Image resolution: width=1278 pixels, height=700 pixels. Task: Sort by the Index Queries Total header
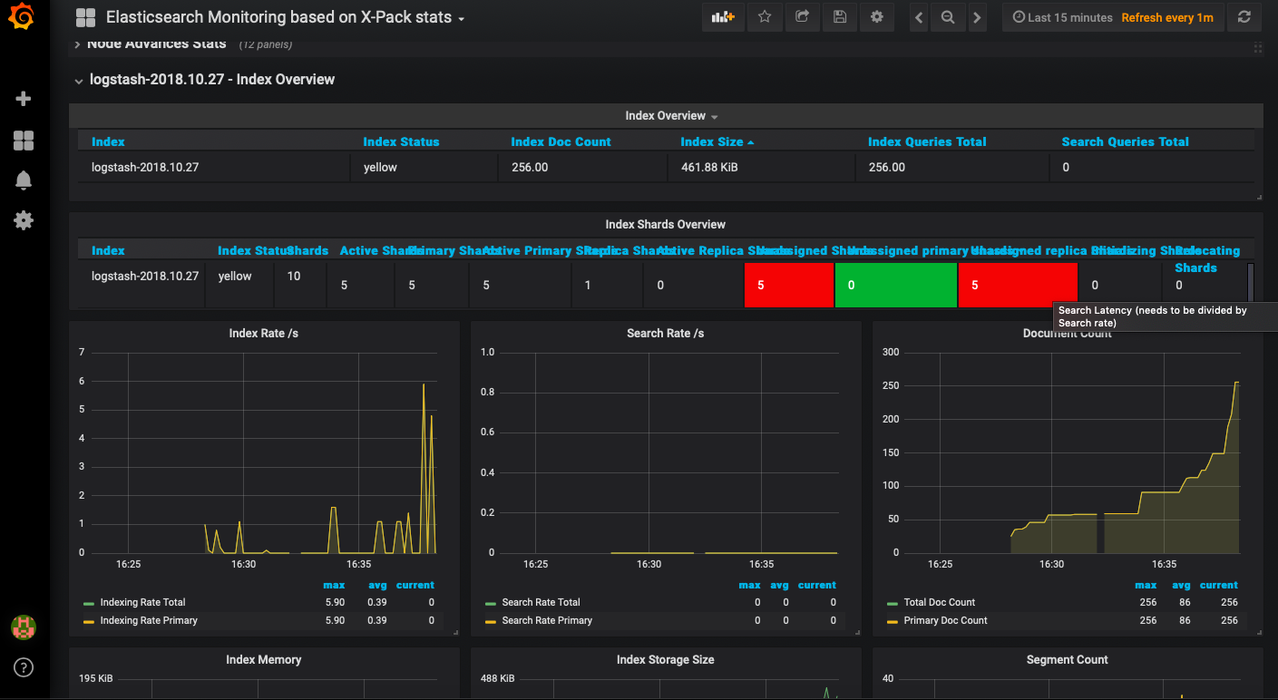[x=927, y=141]
